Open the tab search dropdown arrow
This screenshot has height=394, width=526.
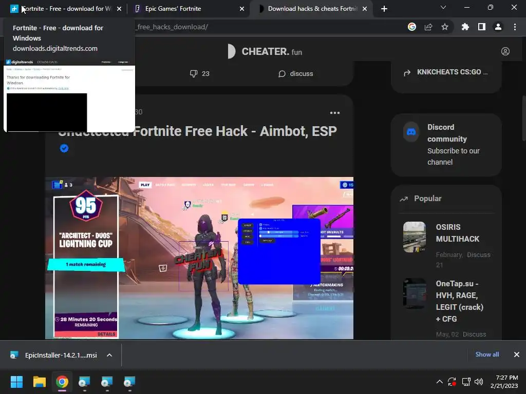tap(443, 7)
